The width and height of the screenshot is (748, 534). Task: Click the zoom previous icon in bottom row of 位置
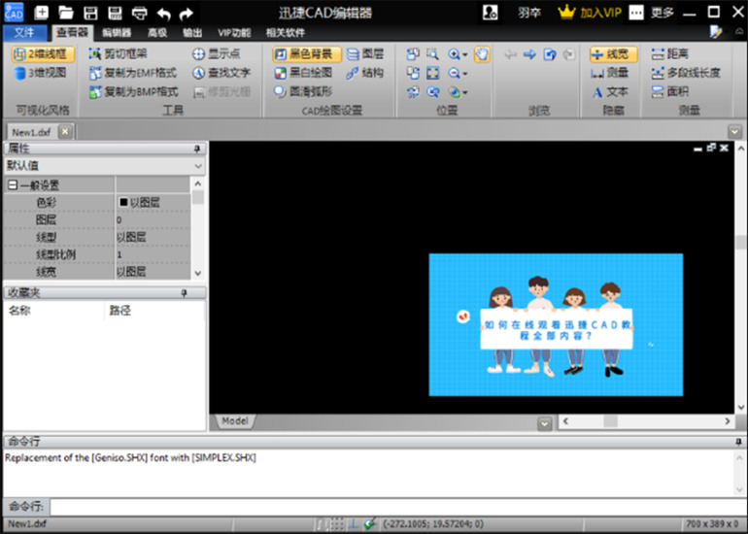tap(433, 91)
